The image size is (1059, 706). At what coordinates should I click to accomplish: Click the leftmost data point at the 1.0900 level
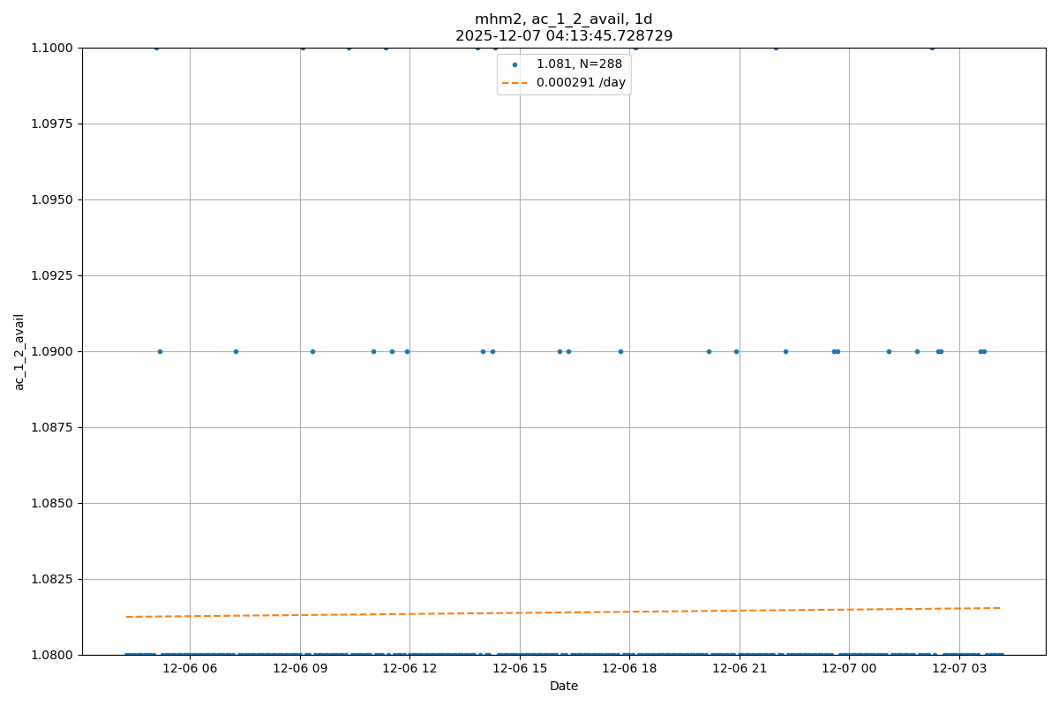pyautogui.click(x=160, y=351)
